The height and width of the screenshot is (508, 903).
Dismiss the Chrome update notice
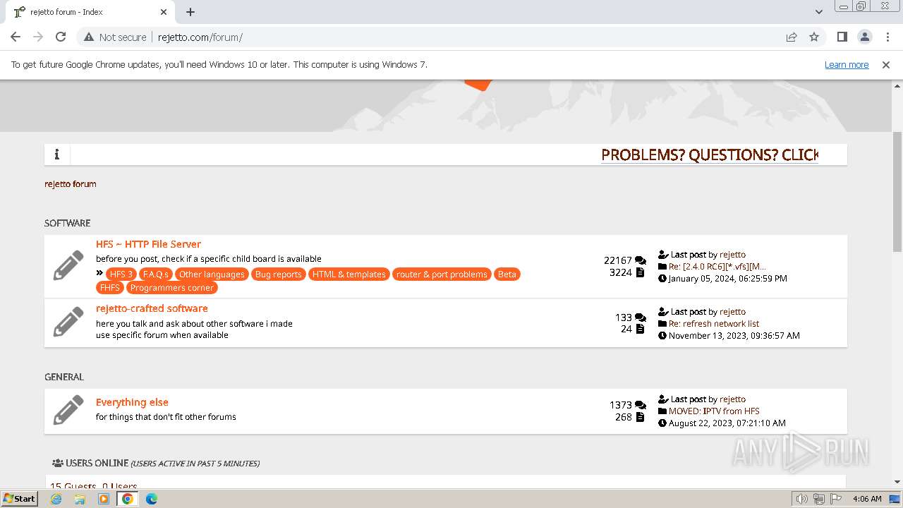pos(886,64)
